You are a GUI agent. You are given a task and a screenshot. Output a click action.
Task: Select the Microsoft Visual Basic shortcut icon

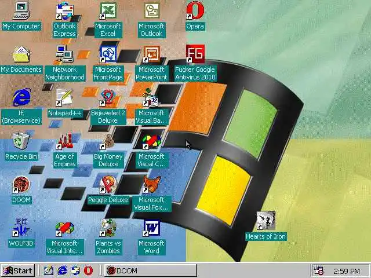click(x=151, y=97)
